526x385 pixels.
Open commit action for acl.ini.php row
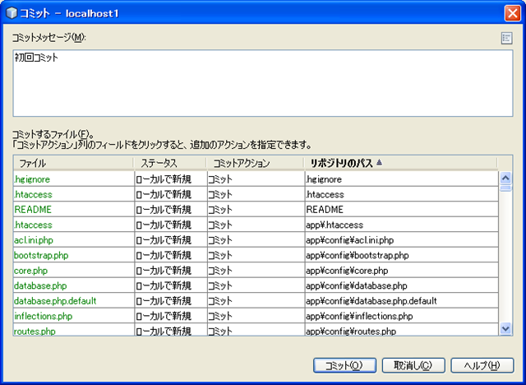point(256,240)
